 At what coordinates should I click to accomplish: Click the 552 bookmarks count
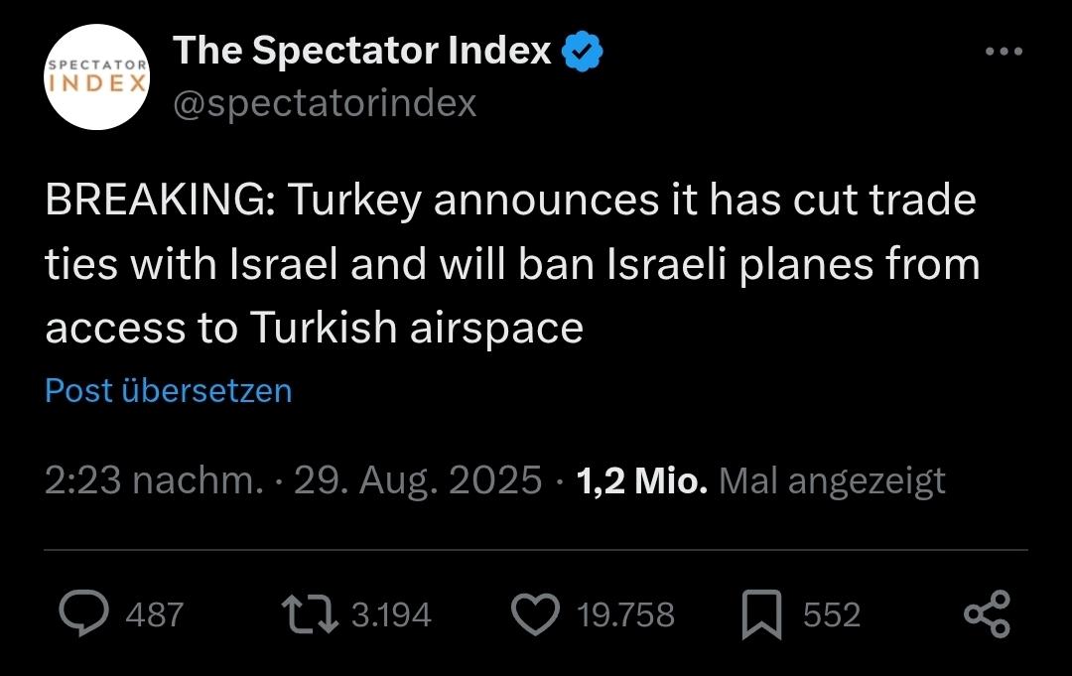point(831,615)
